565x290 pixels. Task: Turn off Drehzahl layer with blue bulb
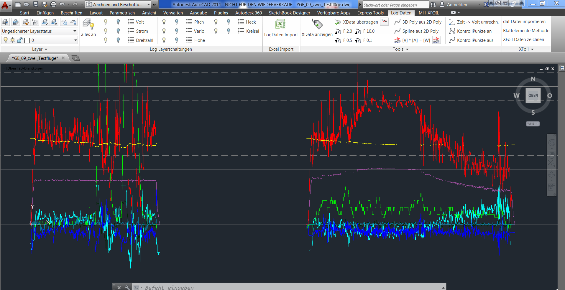pyautogui.click(x=118, y=40)
